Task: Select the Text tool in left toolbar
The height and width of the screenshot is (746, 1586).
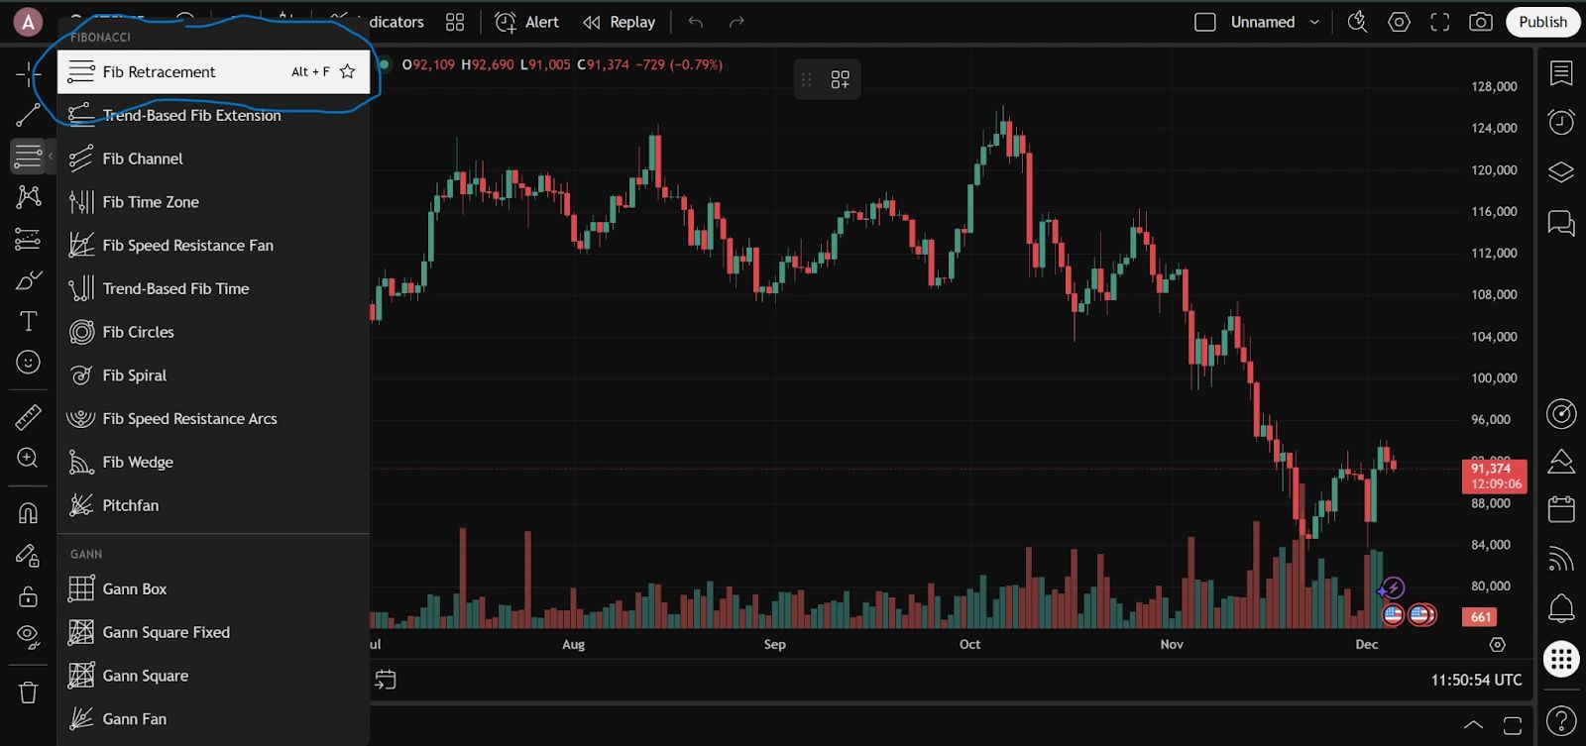Action: [28, 321]
